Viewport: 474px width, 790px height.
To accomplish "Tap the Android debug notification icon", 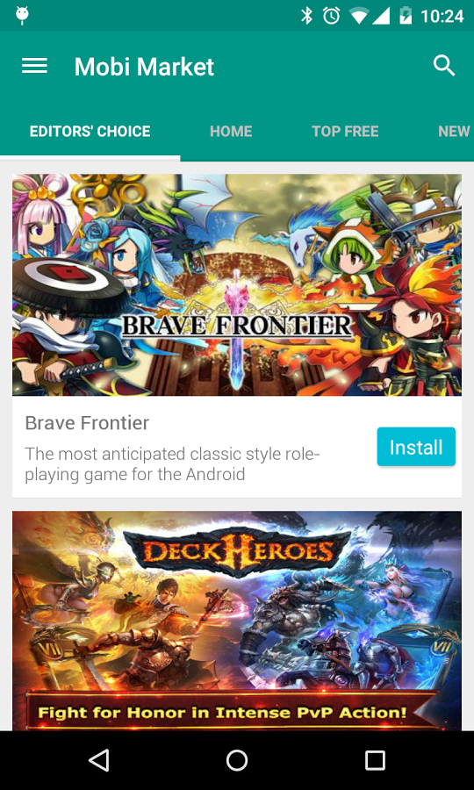I will point(22,16).
